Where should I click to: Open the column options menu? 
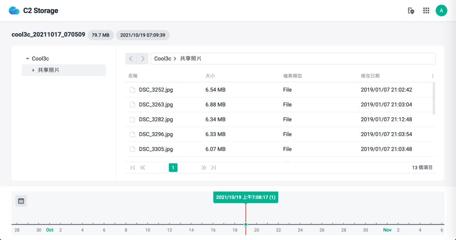pyautogui.click(x=432, y=76)
